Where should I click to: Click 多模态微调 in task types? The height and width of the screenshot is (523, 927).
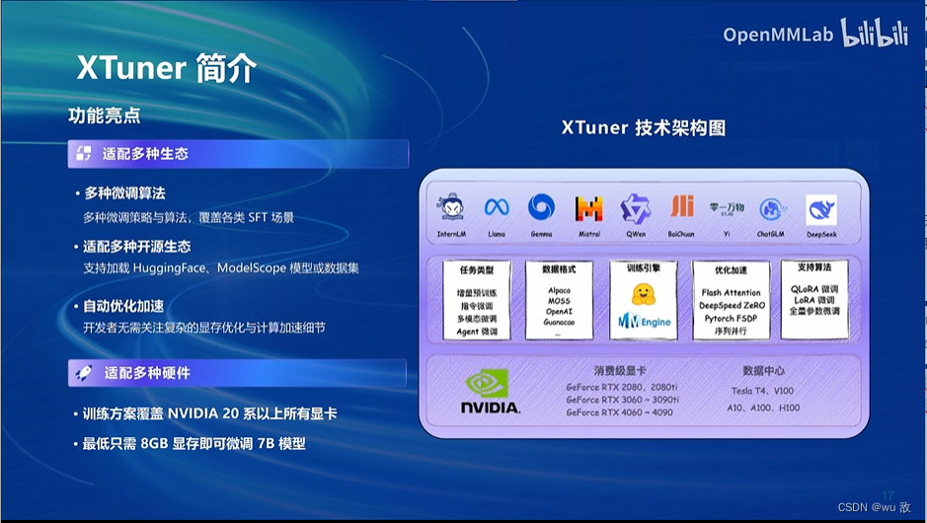click(477, 319)
